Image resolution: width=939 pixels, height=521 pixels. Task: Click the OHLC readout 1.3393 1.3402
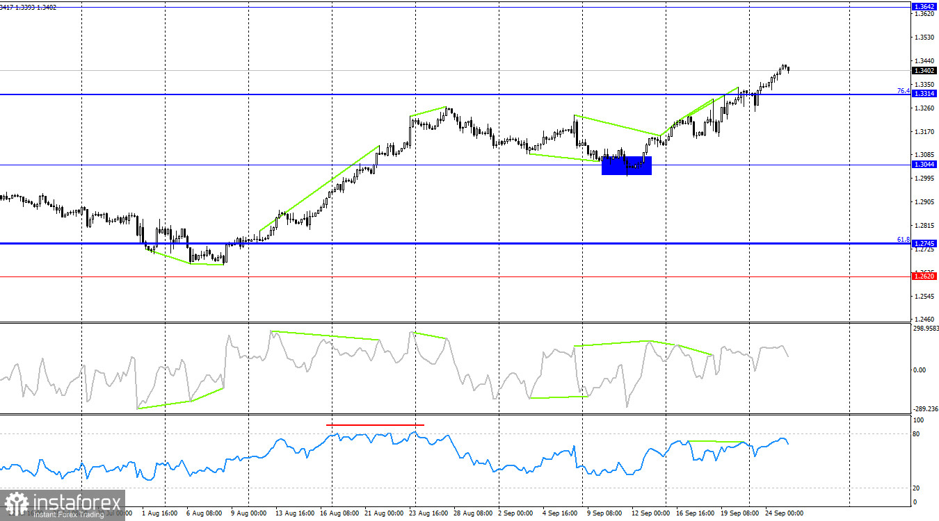(x=38, y=7)
